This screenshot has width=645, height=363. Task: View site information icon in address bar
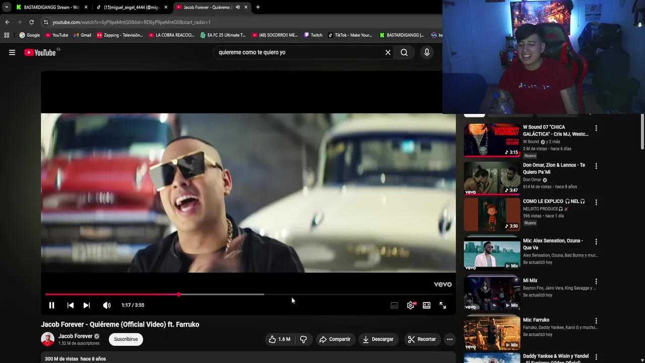(46, 22)
